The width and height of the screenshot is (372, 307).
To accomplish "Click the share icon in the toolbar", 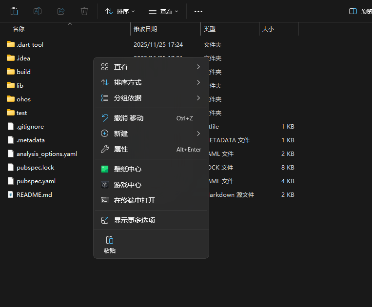I will (61, 11).
